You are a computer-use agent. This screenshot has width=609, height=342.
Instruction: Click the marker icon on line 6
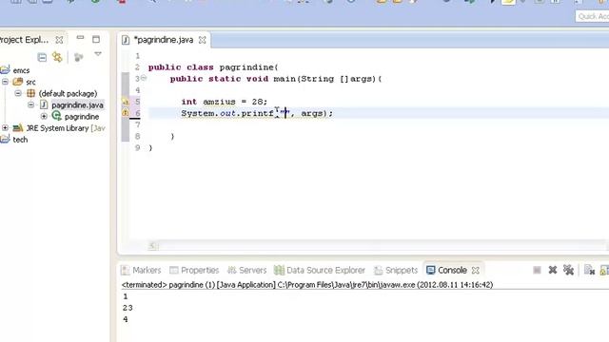[x=126, y=113]
